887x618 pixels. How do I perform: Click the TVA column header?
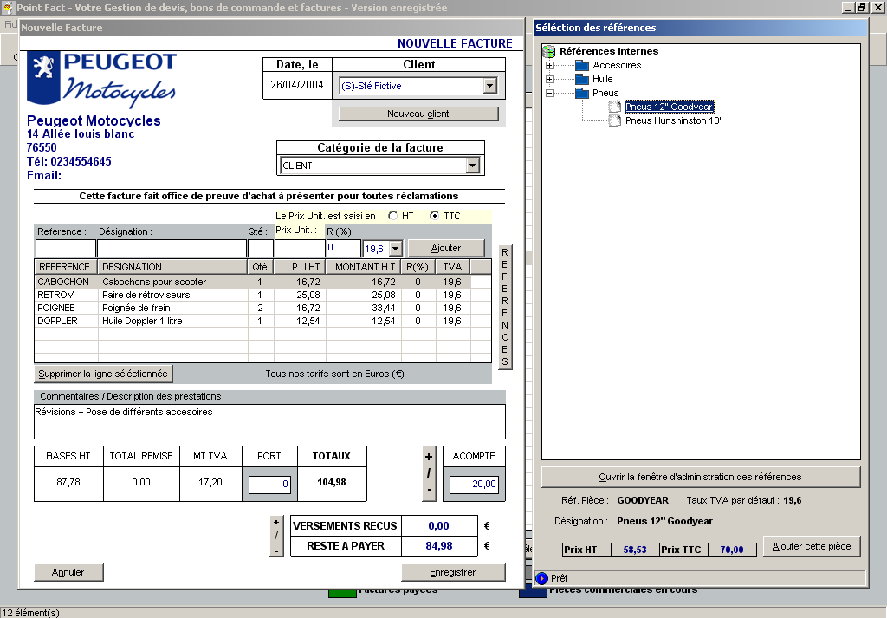[x=452, y=267]
